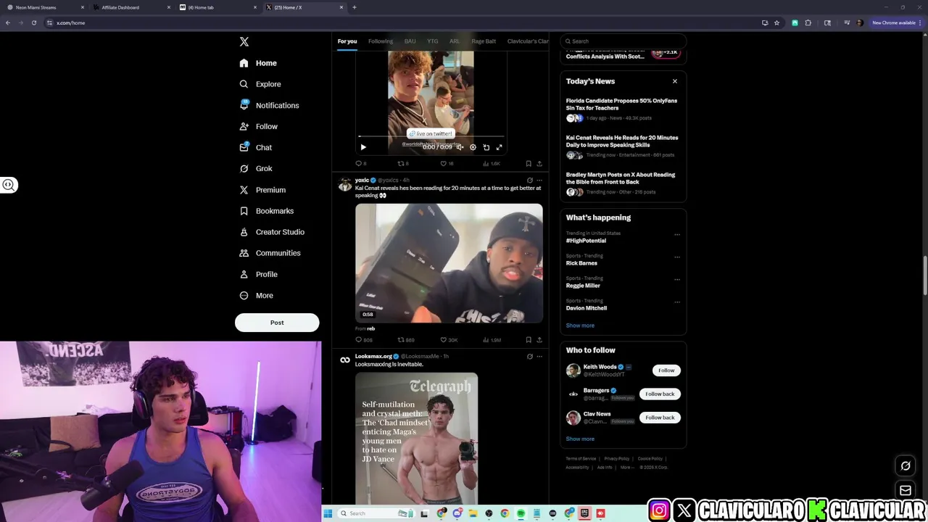Open the Kai Cenat video thumbnail
The image size is (928, 522).
(x=449, y=263)
